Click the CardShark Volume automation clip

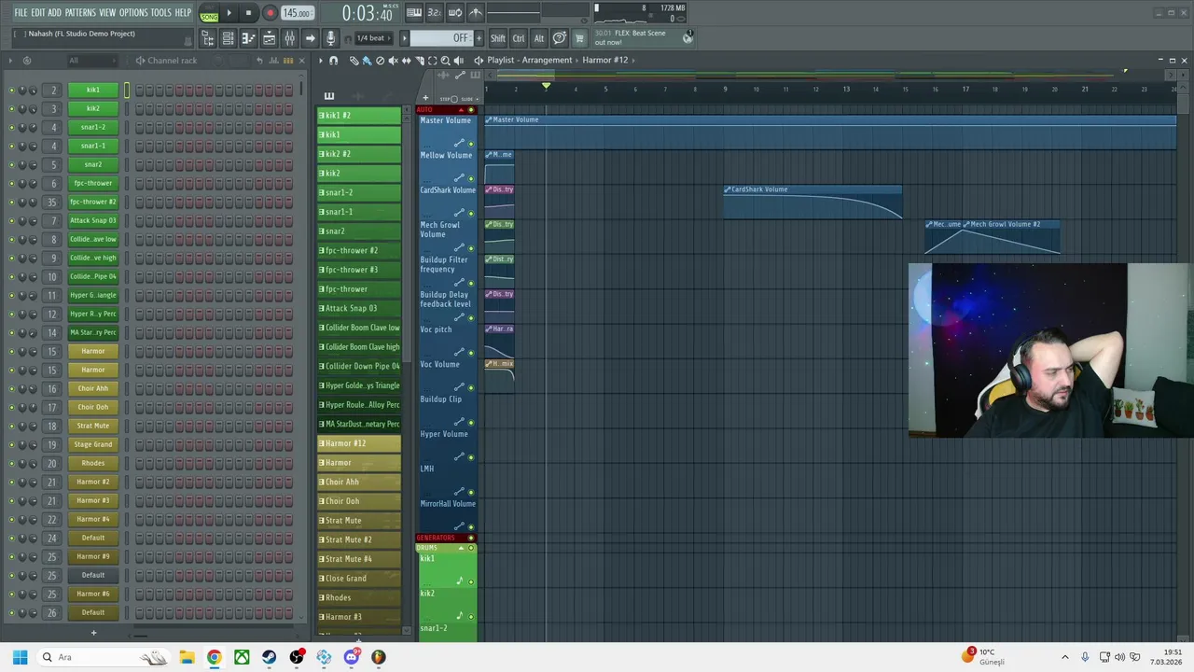click(812, 203)
